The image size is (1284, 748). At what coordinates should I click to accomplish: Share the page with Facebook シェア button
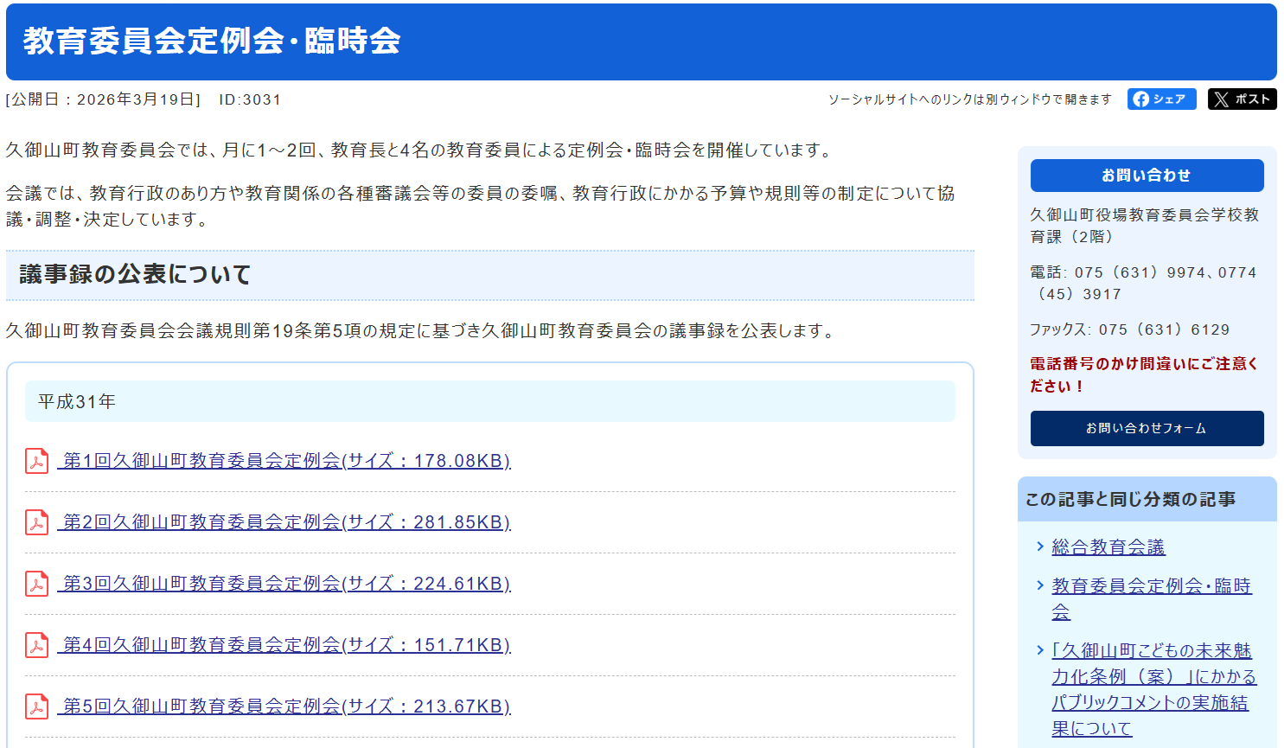tap(1161, 99)
